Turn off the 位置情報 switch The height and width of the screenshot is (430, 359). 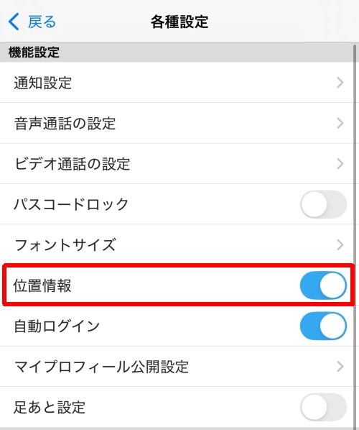click(323, 285)
